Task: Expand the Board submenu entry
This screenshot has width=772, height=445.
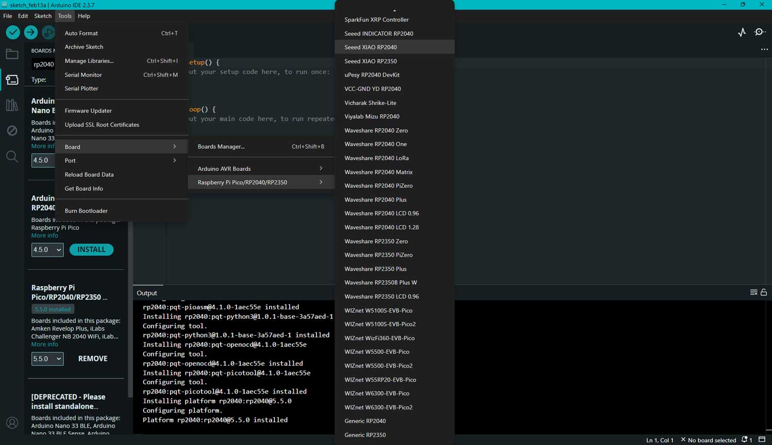Action: pos(121,147)
